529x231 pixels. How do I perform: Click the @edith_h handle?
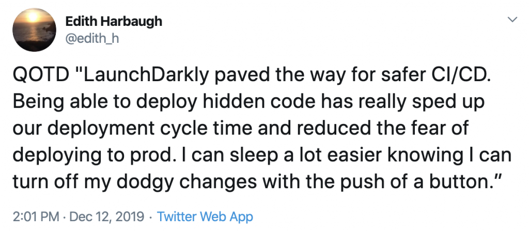(92, 38)
